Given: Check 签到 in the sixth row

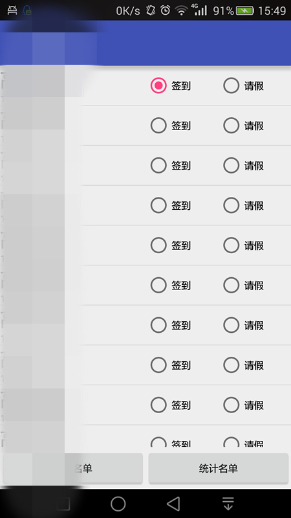Looking at the screenshot, I should click(x=171, y=285).
